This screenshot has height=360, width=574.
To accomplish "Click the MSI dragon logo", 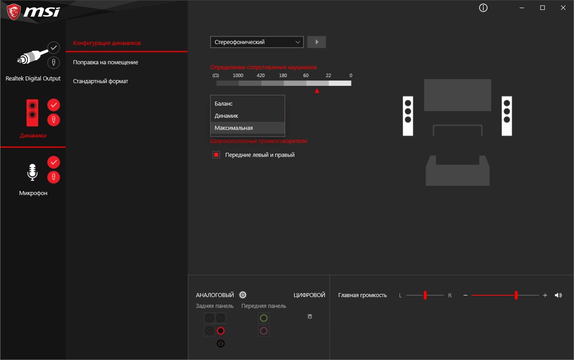I will tap(13, 11).
